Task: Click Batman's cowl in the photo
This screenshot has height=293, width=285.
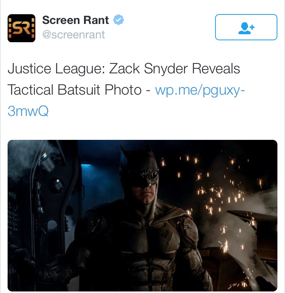Action: [x=139, y=168]
